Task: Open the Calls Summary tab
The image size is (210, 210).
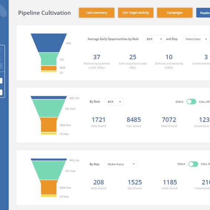Action: click(x=97, y=13)
